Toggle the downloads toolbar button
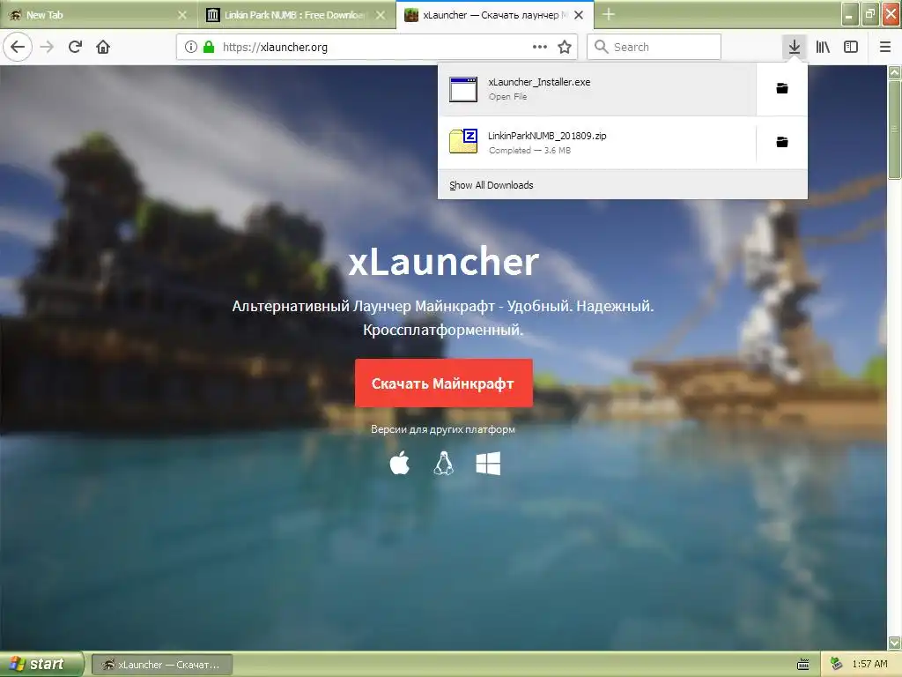This screenshot has height=677, width=902. point(795,47)
